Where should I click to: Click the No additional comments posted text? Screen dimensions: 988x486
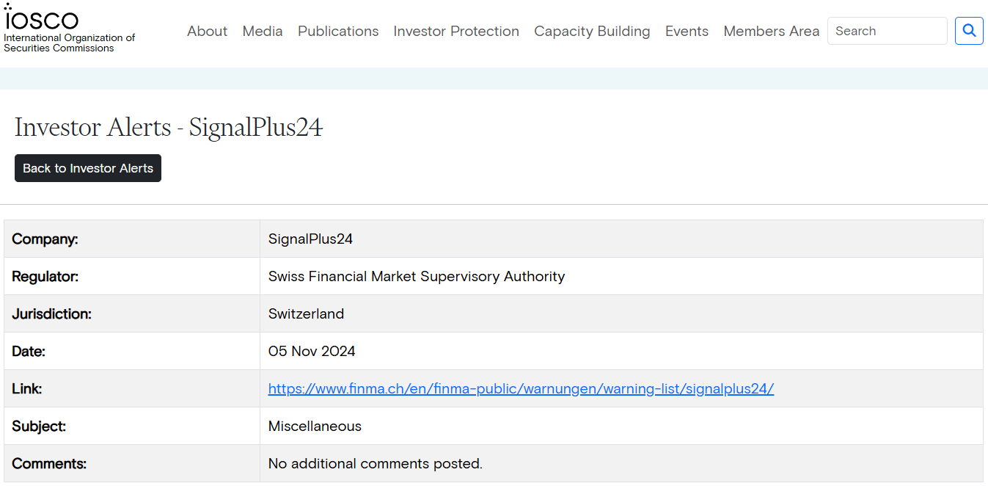click(x=375, y=464)
